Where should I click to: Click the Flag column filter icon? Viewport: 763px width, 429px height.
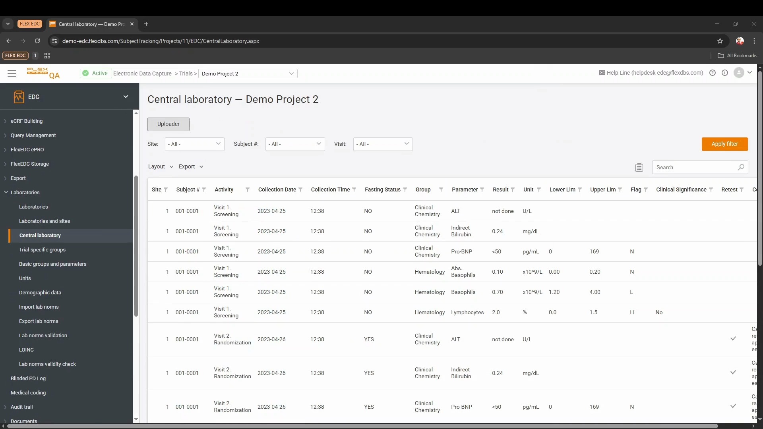click(x=646, y=190)
